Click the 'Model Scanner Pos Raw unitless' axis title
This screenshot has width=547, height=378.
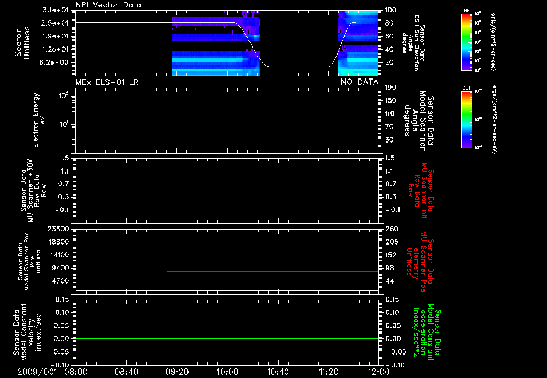pos(29,262)
